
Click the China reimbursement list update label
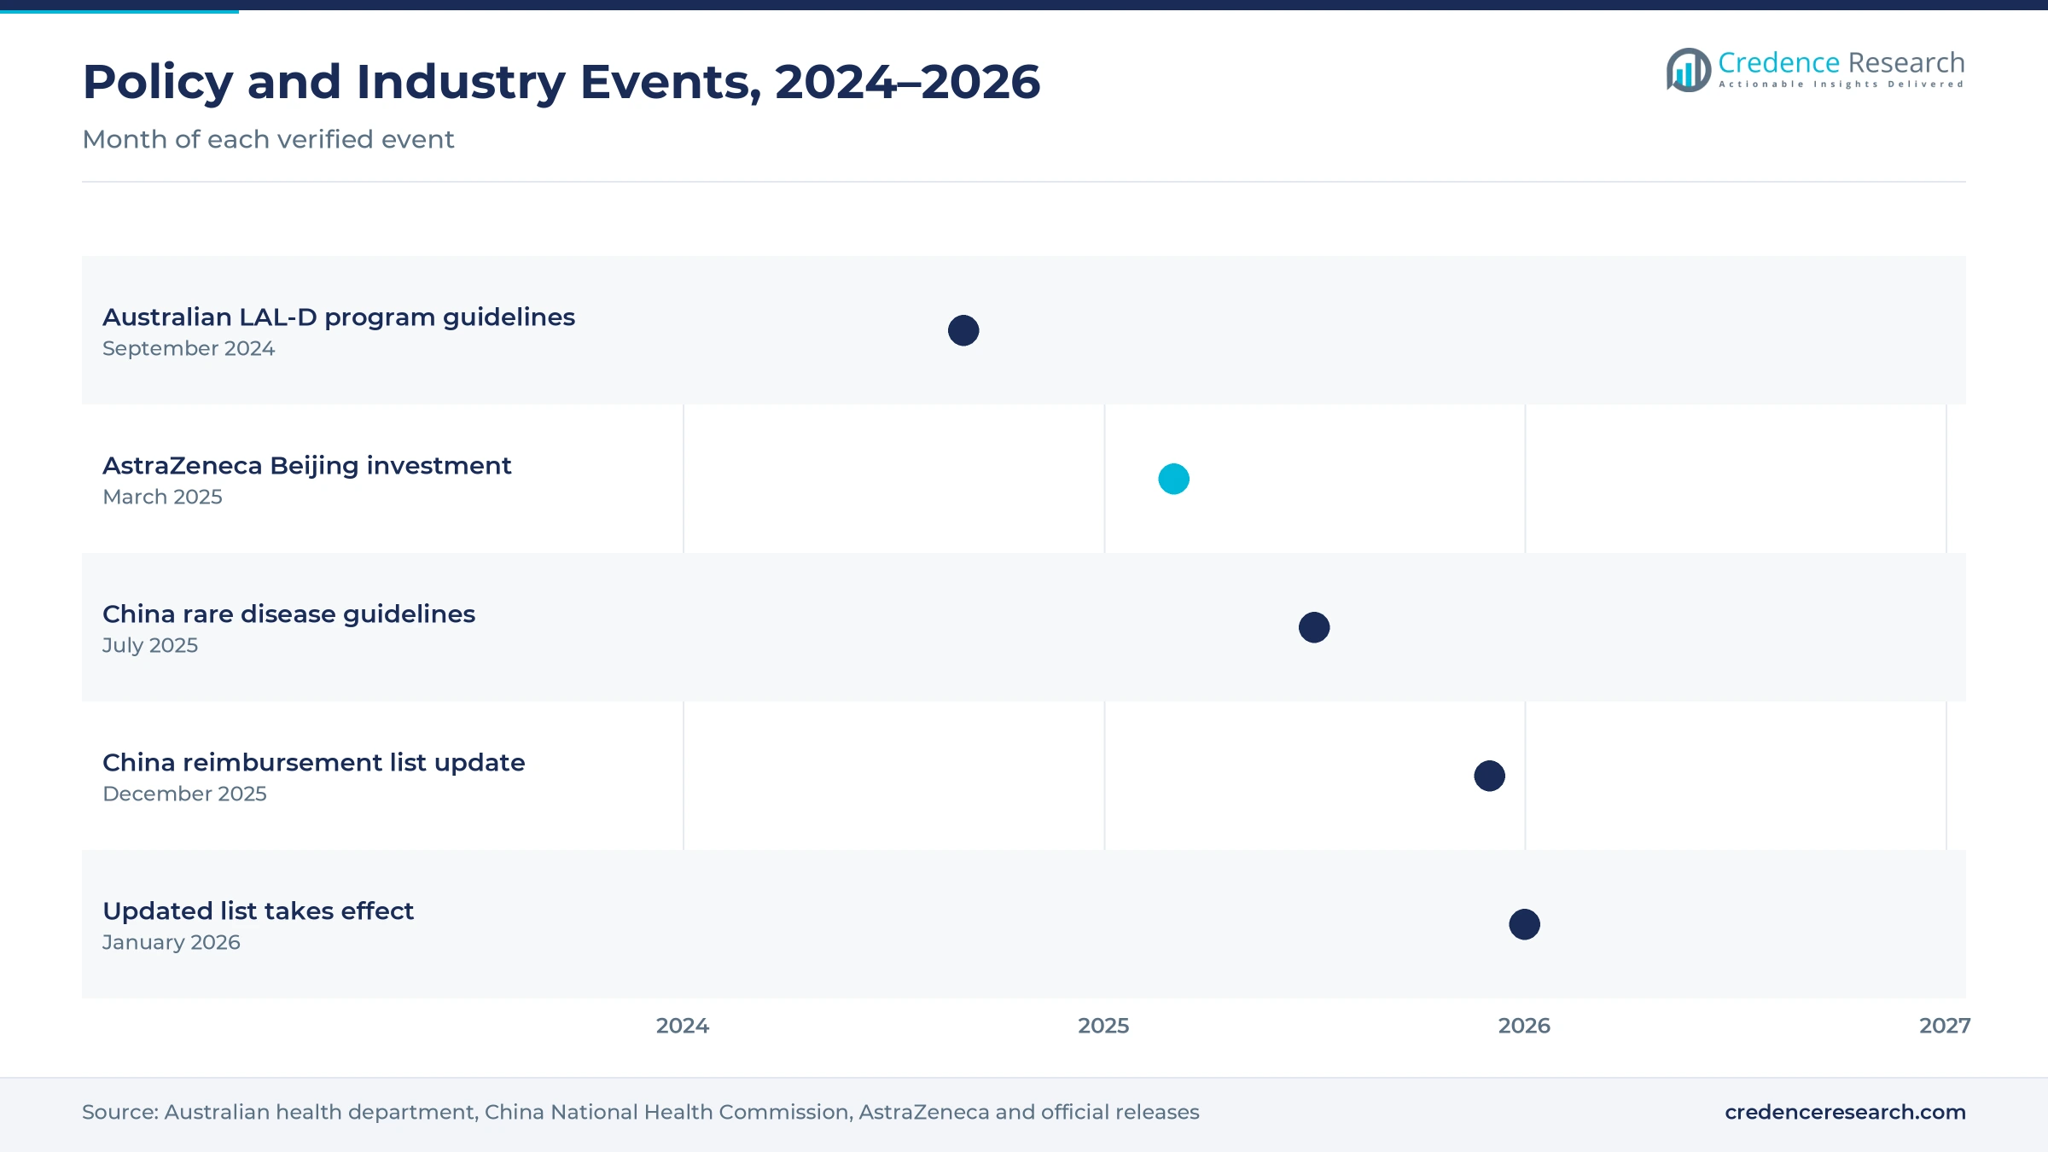coord(313,763)
